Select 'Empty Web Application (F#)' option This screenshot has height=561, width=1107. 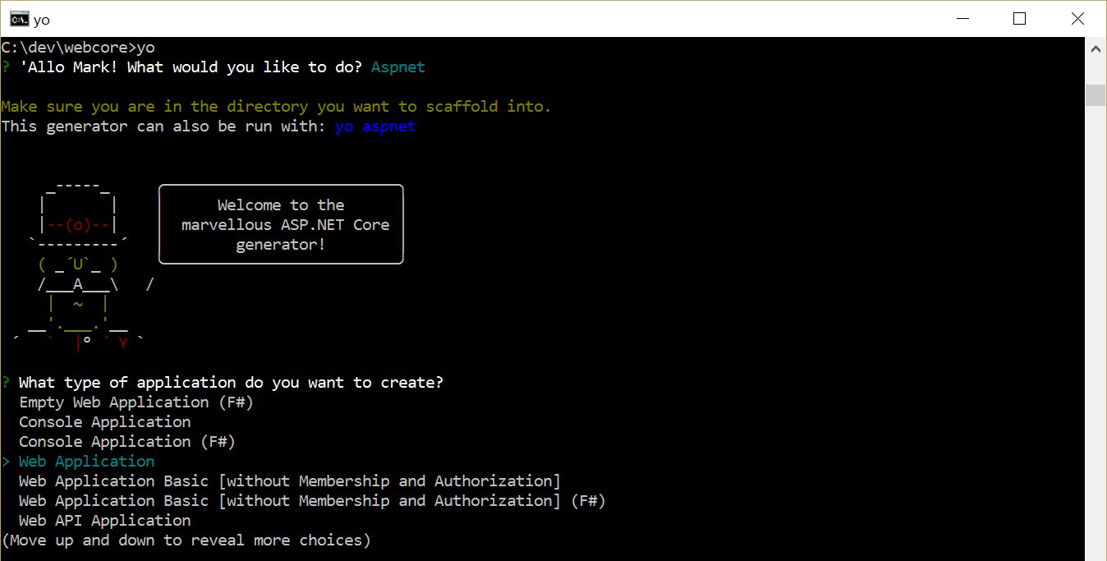point(136,402)
